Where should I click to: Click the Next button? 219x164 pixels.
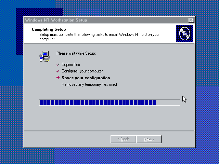click(x=149, y=139)
